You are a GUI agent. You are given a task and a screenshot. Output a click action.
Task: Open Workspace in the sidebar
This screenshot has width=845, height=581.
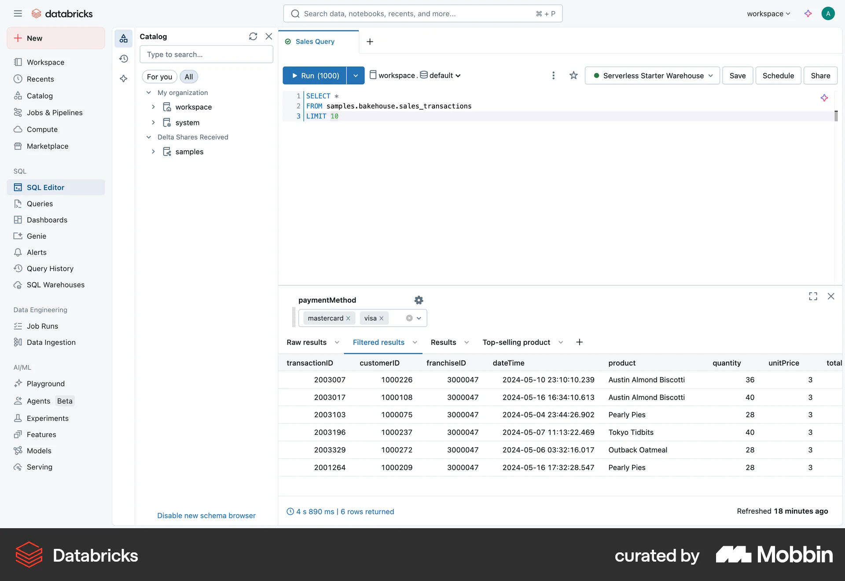coord(56,63)
